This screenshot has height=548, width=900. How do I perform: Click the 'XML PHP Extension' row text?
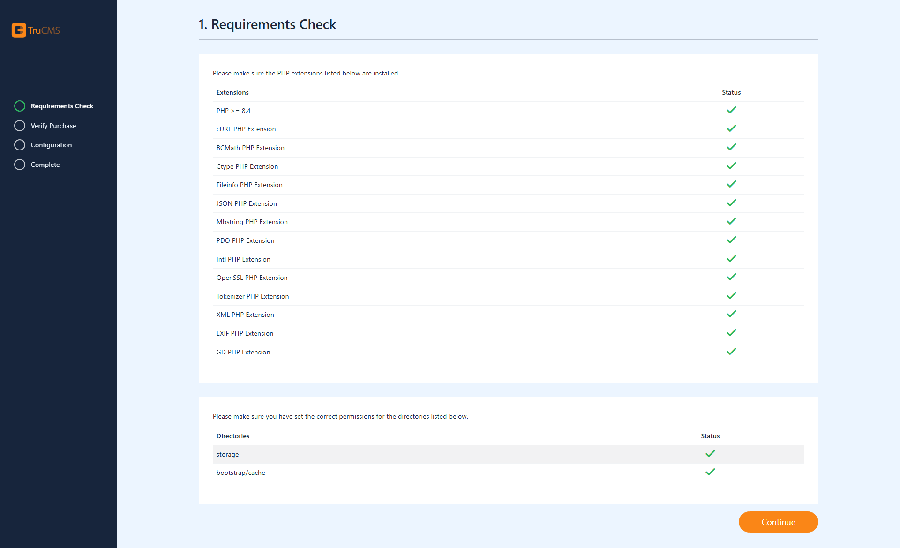[245, 315]
